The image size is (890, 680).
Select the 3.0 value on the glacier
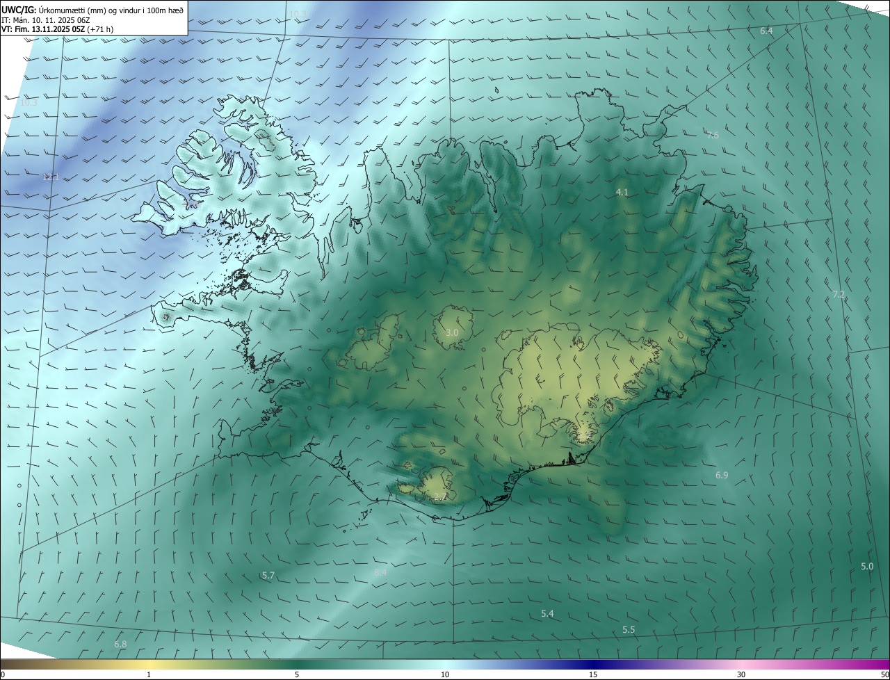(452, 333)
